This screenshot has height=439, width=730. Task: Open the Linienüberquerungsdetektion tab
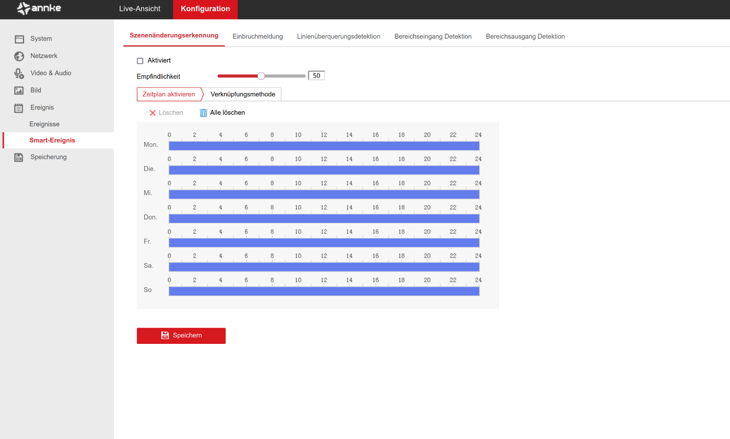339,37
